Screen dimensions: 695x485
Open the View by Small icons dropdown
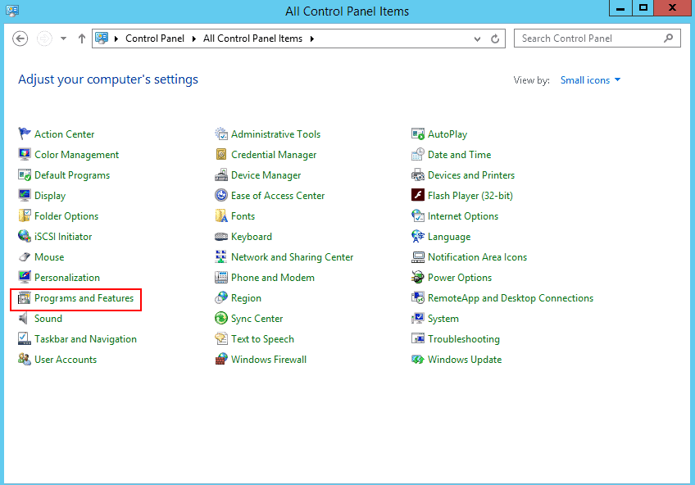tap(590, 80)
